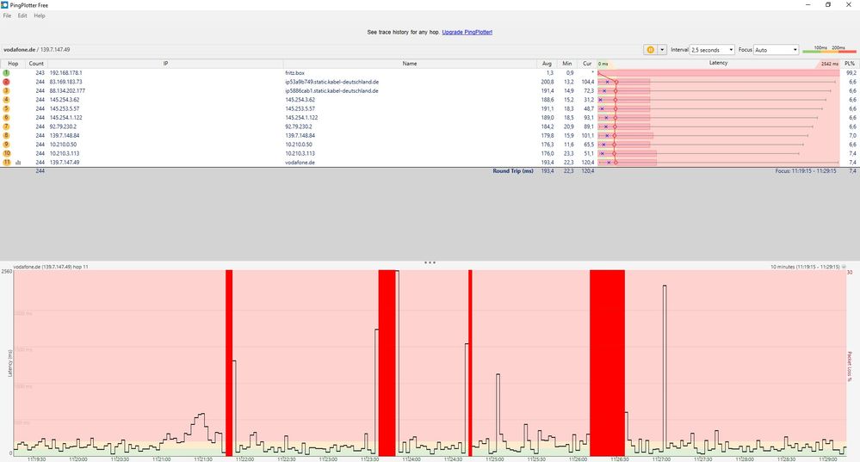
Task: Click the Round Trip (ms) summary label
Action: click(513, 171)
